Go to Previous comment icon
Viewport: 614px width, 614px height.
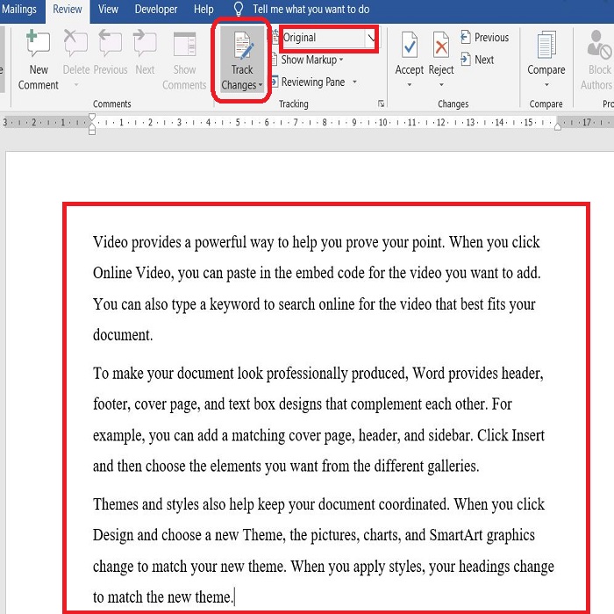tap(110, 44)
